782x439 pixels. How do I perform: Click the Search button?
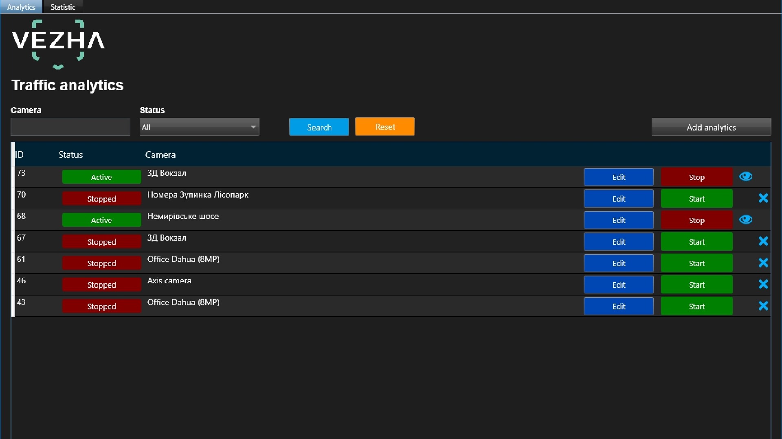point(319,127)
